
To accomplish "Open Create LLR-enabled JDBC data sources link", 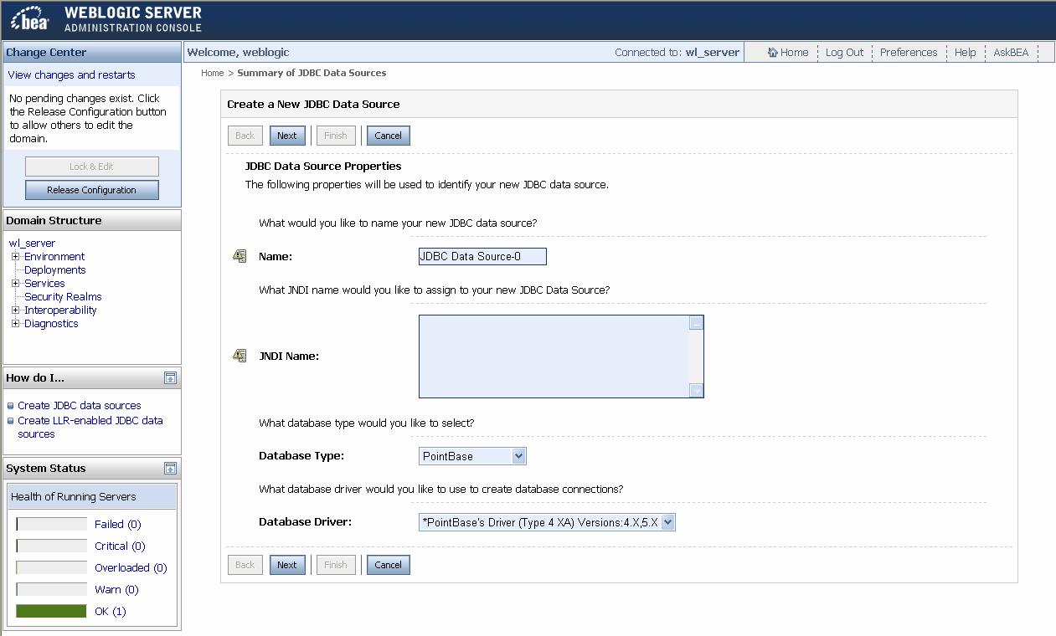I will (90, 428).
